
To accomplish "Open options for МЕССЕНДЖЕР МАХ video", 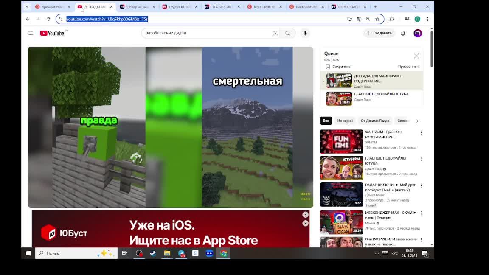I will (421, 213).
